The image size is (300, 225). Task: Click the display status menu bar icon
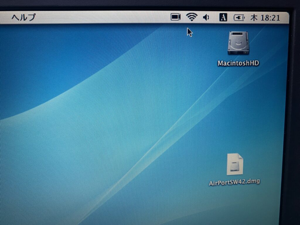pyautogui.click(x=175, y=17)
